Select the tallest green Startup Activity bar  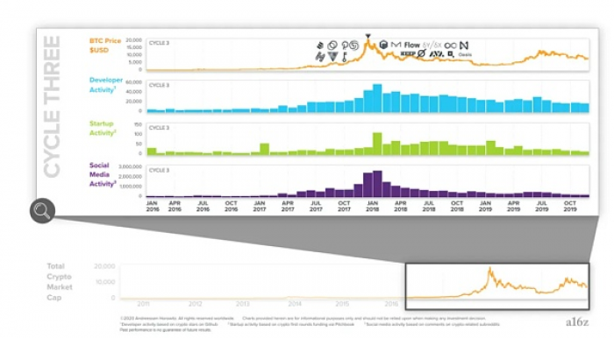click(x=377, y=144)
